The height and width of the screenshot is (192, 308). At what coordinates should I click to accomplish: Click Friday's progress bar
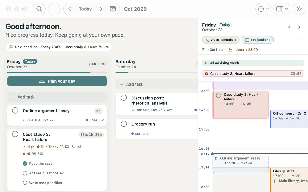point(57,73)
